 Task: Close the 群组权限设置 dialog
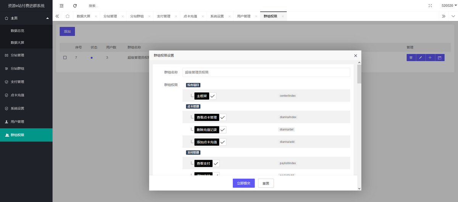[355, 56]
